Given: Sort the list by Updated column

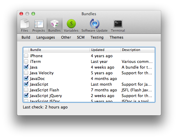Looking at the screenshot, I should (x=105, y=50).
